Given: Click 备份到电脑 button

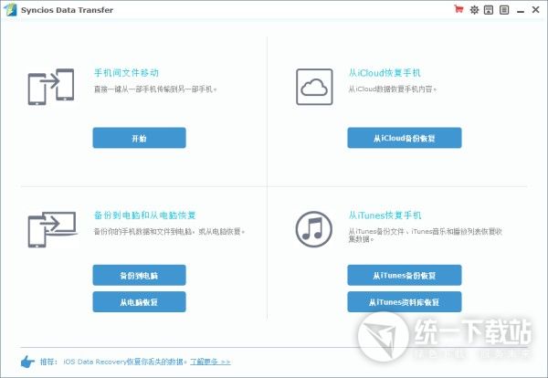Looking at the screenshot, I should coord(139,276).
